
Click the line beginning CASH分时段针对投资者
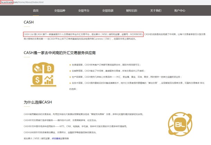60,132
